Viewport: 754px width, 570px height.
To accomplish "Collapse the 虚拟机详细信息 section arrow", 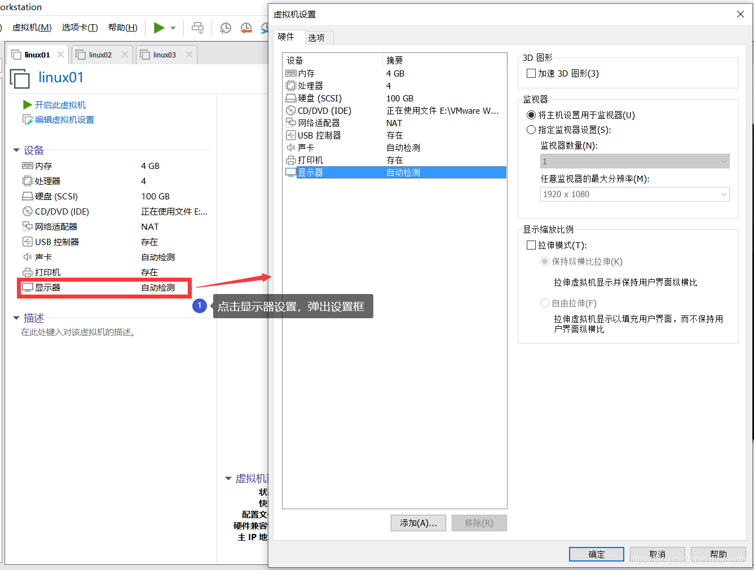I will click(228, 478).
